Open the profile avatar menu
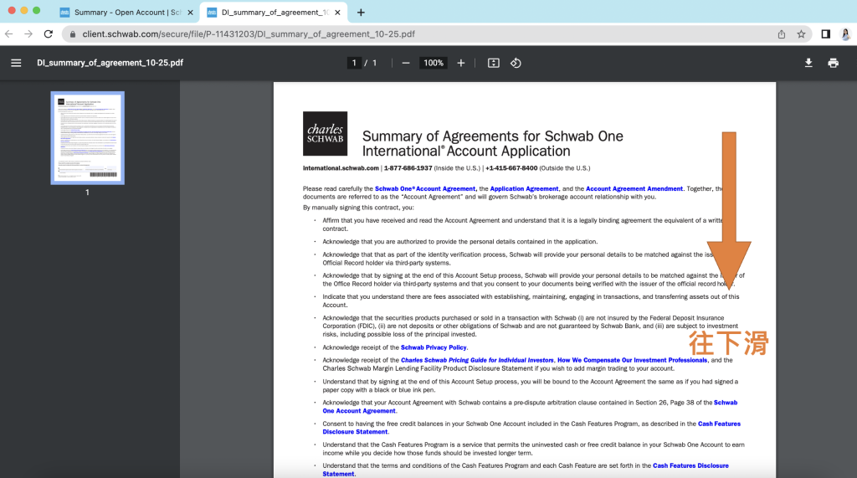Image resolution: width=857 pixels, height=478 pixels. coord(845,34)
